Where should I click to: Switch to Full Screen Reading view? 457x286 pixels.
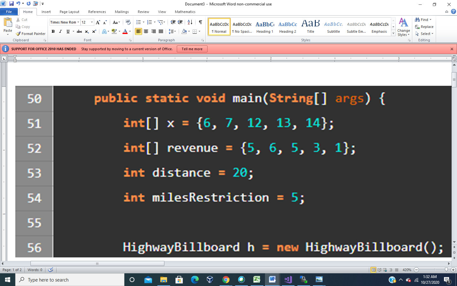point(379,270)
